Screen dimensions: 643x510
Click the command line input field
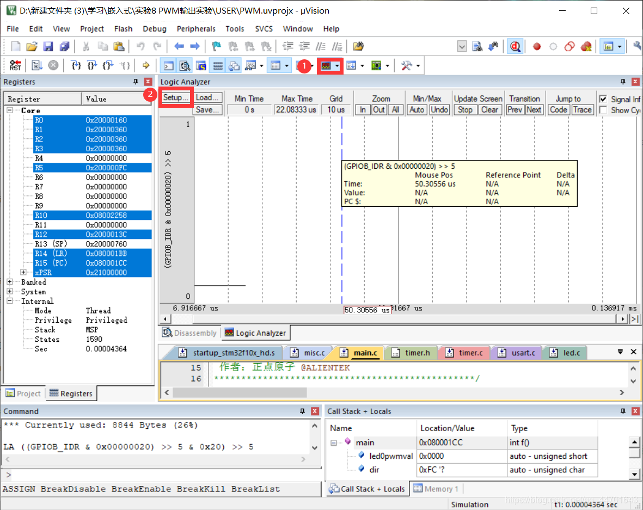tap(164, 475)
